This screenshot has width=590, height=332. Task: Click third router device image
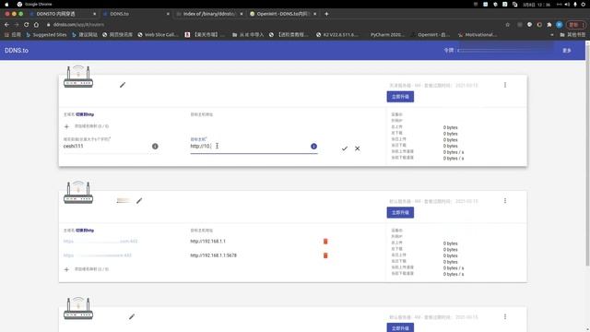78,308
